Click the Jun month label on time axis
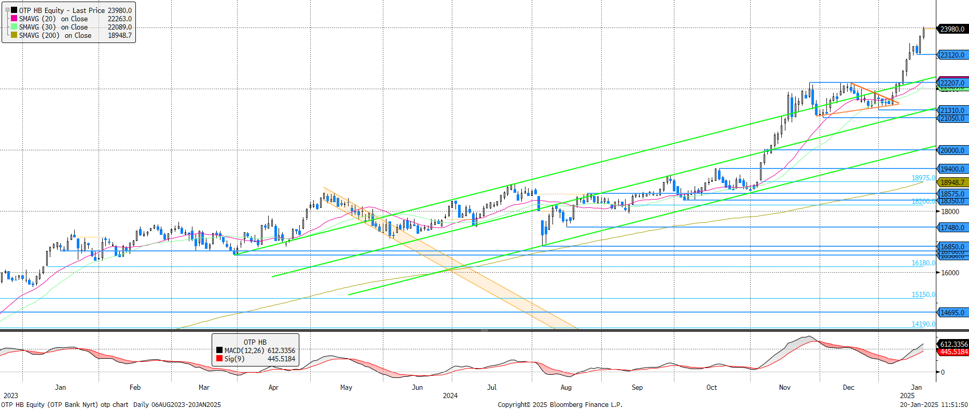Image resolution: width=969 pixels, height=409 pixels. [x=417, y=387]
